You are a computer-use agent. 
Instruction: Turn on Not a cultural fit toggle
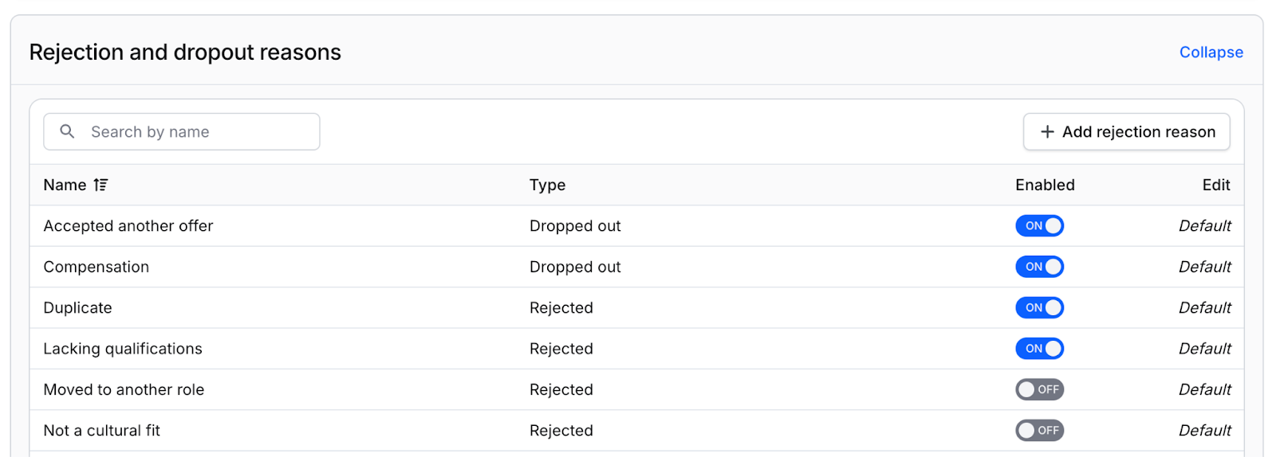click(1039, 431)
